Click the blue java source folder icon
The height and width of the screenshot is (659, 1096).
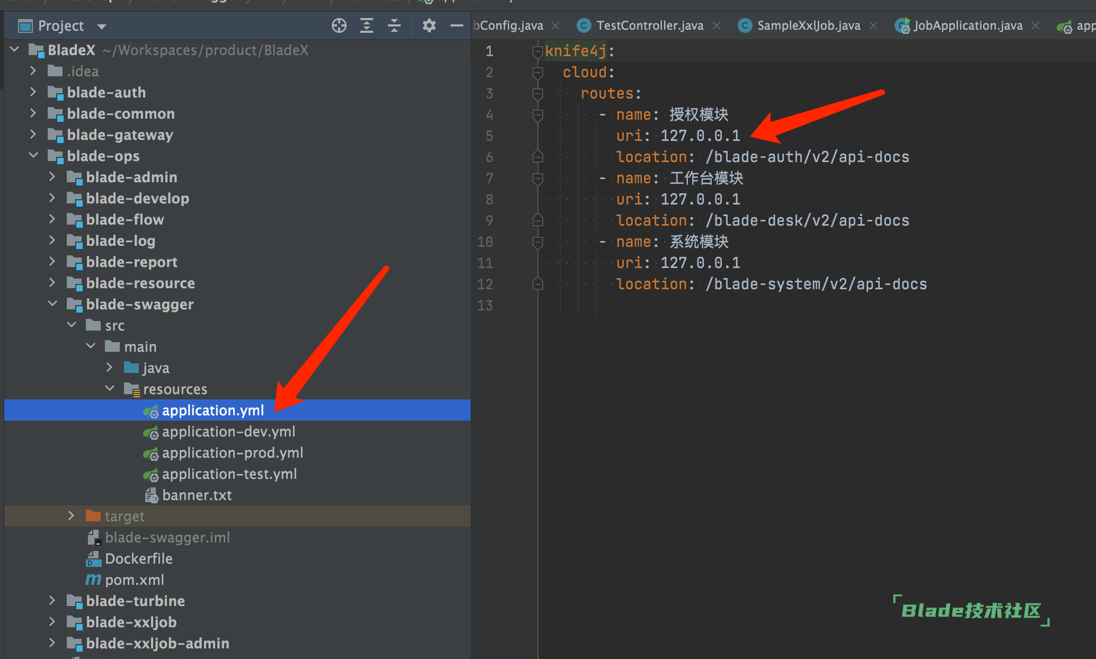point(131,367)
